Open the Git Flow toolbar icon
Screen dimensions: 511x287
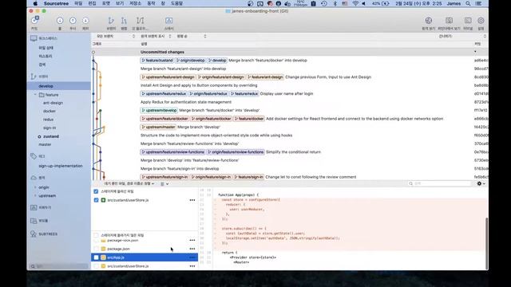[141, 21]
